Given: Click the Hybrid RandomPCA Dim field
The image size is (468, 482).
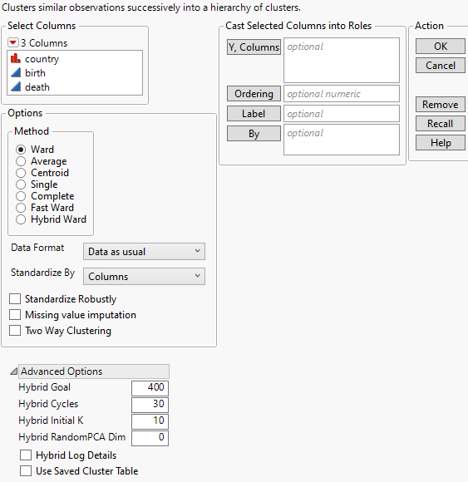Looking at the screenshot, I should 150,438.
